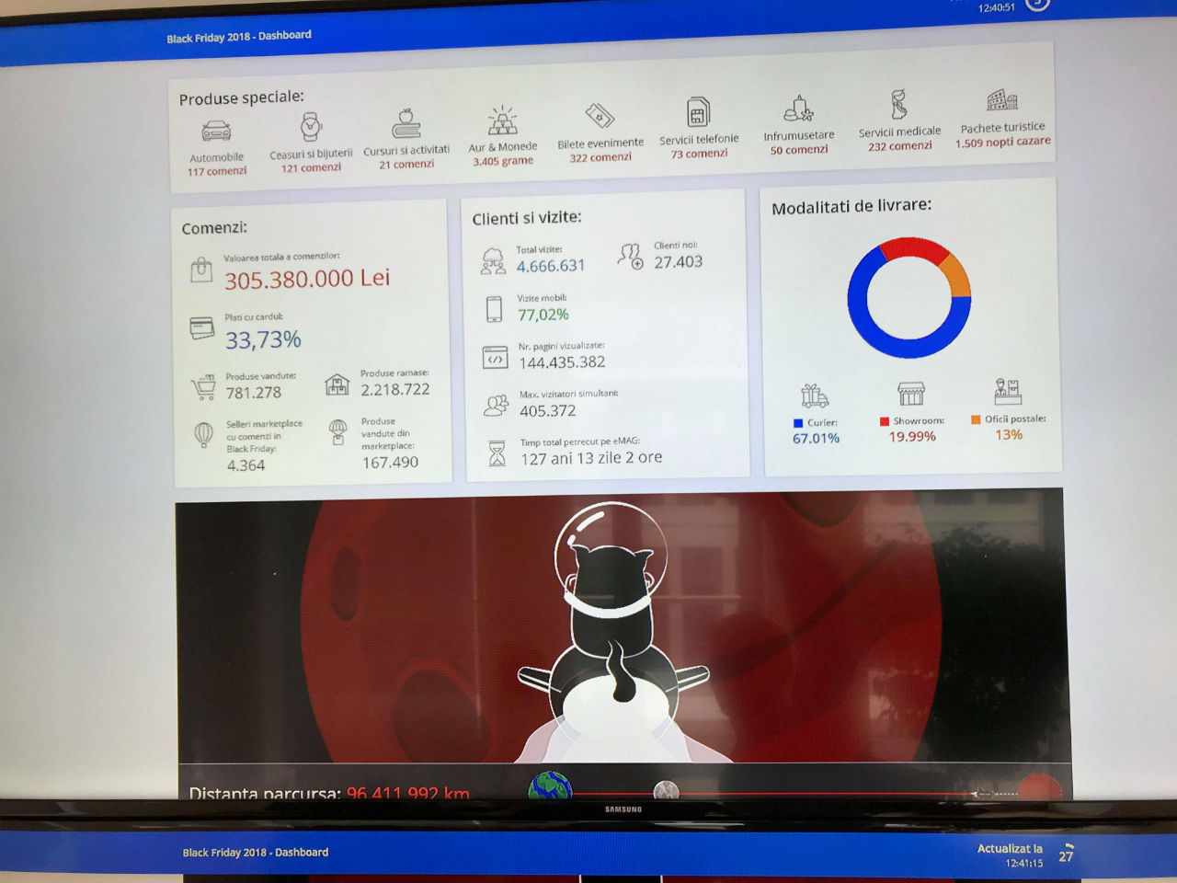Click the Bilete evenimente ticket icon
The height and width of the screenshot is (883, 1177).
point(600,117)
